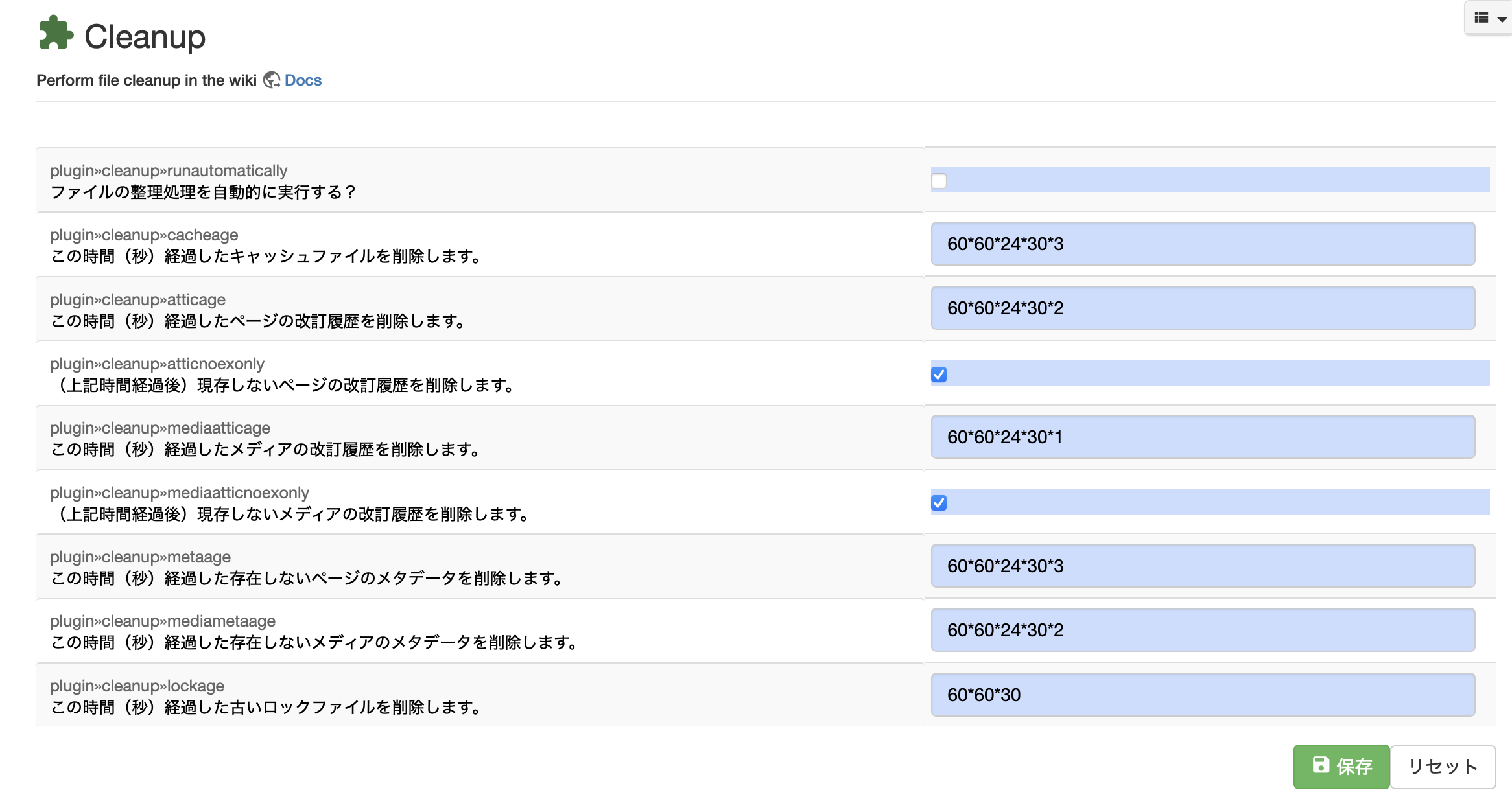Click the plugin»cleanup»lockage label
Viewport: 1512px width, 810px height.
(x=137, y=686)
